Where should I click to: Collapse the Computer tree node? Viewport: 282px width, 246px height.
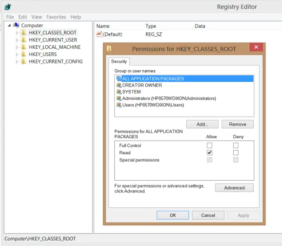pyautogui.click(x=9, y=25)
